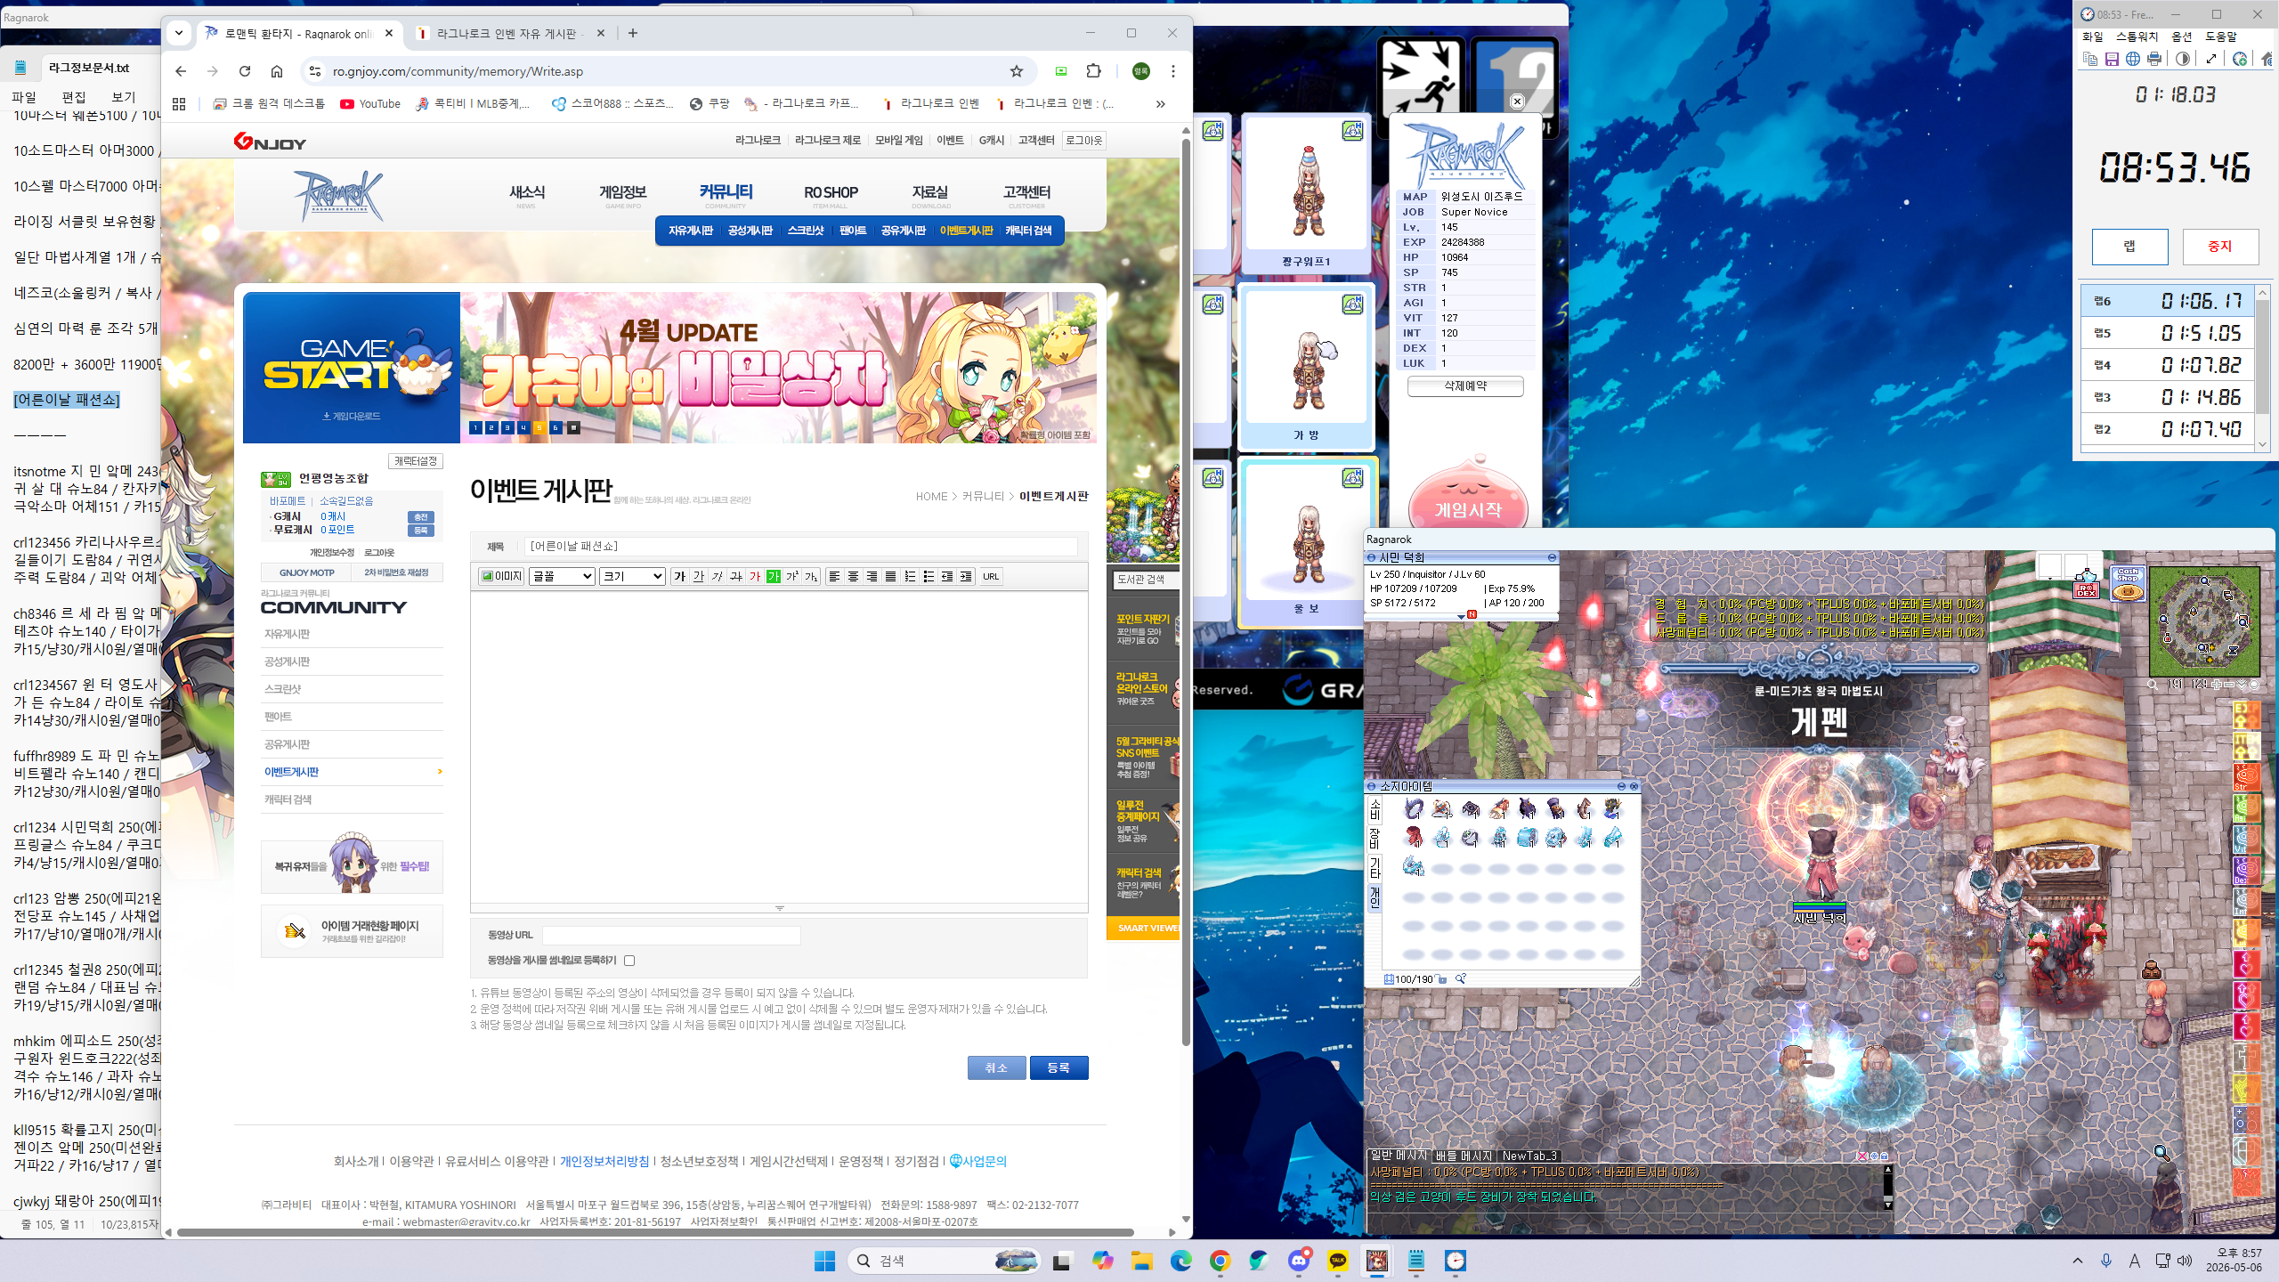2279x1282 pixels.
Task: Increase indent in the post editor
Action: coord(966,576)
